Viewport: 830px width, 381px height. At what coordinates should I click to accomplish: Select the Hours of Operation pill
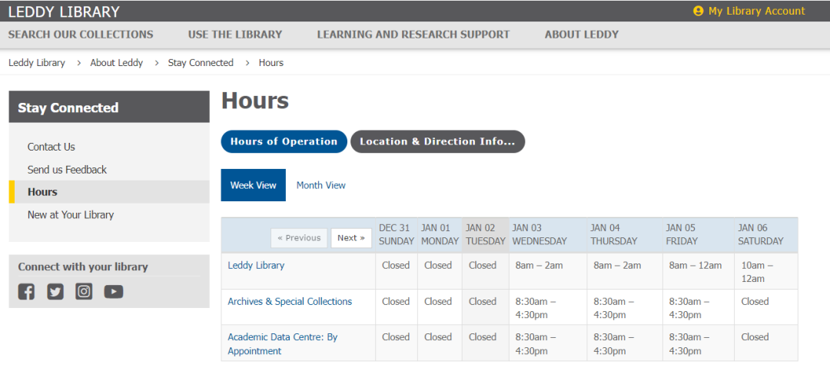click(x=284, y=142)
